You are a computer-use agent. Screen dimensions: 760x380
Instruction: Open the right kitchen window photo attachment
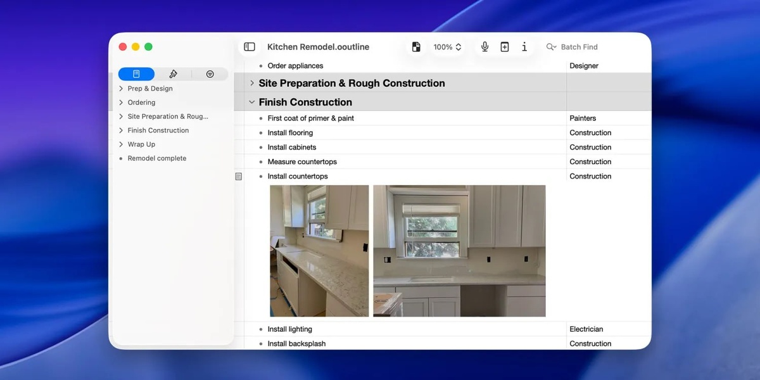coord(459,251)
